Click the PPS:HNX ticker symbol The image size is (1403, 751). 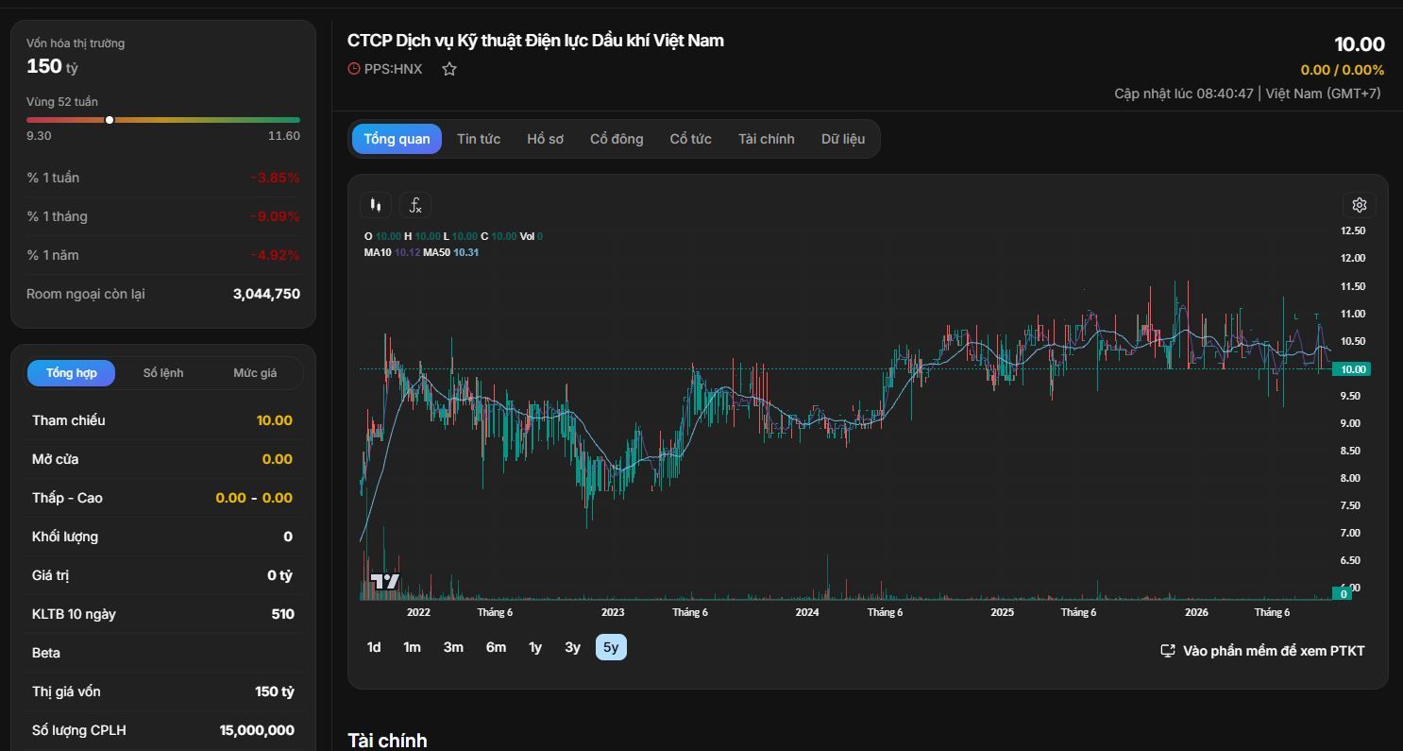coord(393,69)
